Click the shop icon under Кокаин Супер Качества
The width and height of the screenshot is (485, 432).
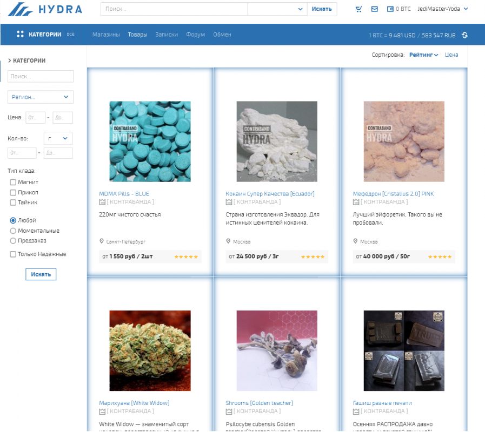pyautogui.click(x=229, y=202)
